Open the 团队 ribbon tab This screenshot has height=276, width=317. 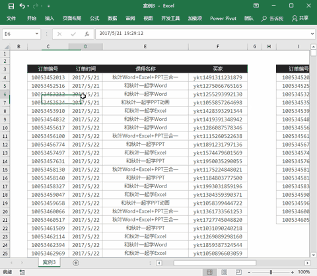(249, 18)
